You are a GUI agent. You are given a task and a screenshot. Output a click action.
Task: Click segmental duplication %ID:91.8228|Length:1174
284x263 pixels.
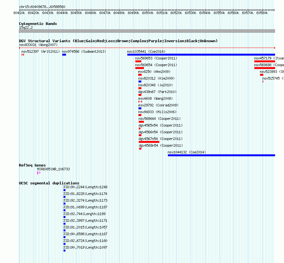click(x=85, y=194)
